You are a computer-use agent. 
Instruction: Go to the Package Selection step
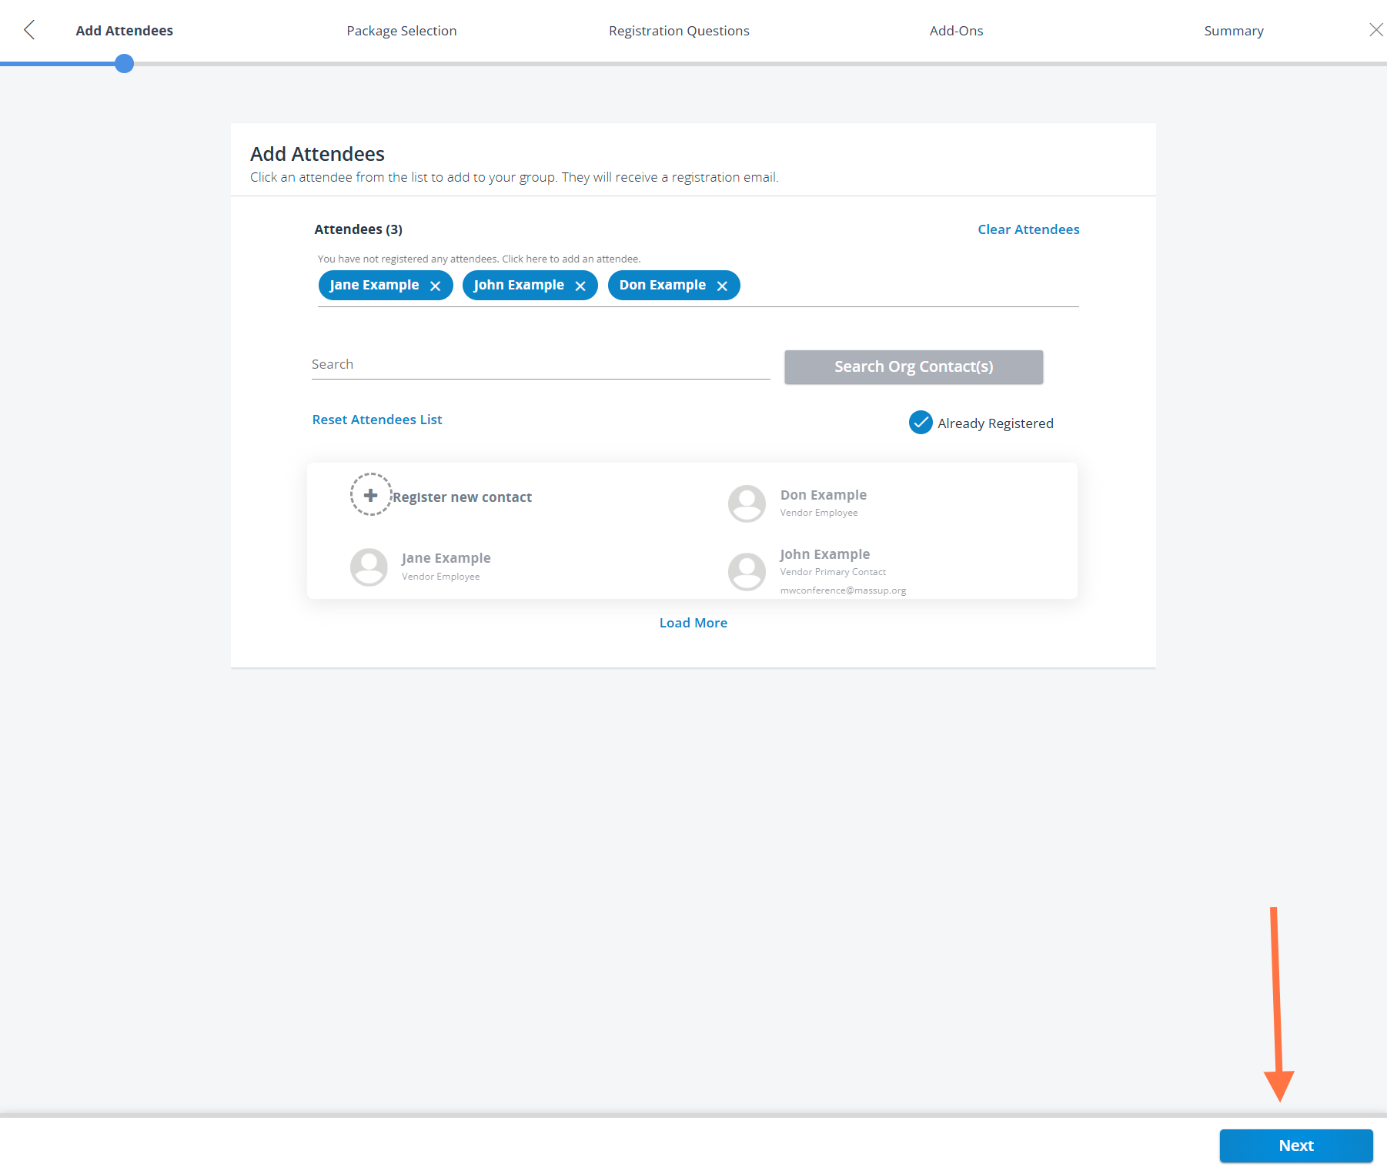pos(402,31)
